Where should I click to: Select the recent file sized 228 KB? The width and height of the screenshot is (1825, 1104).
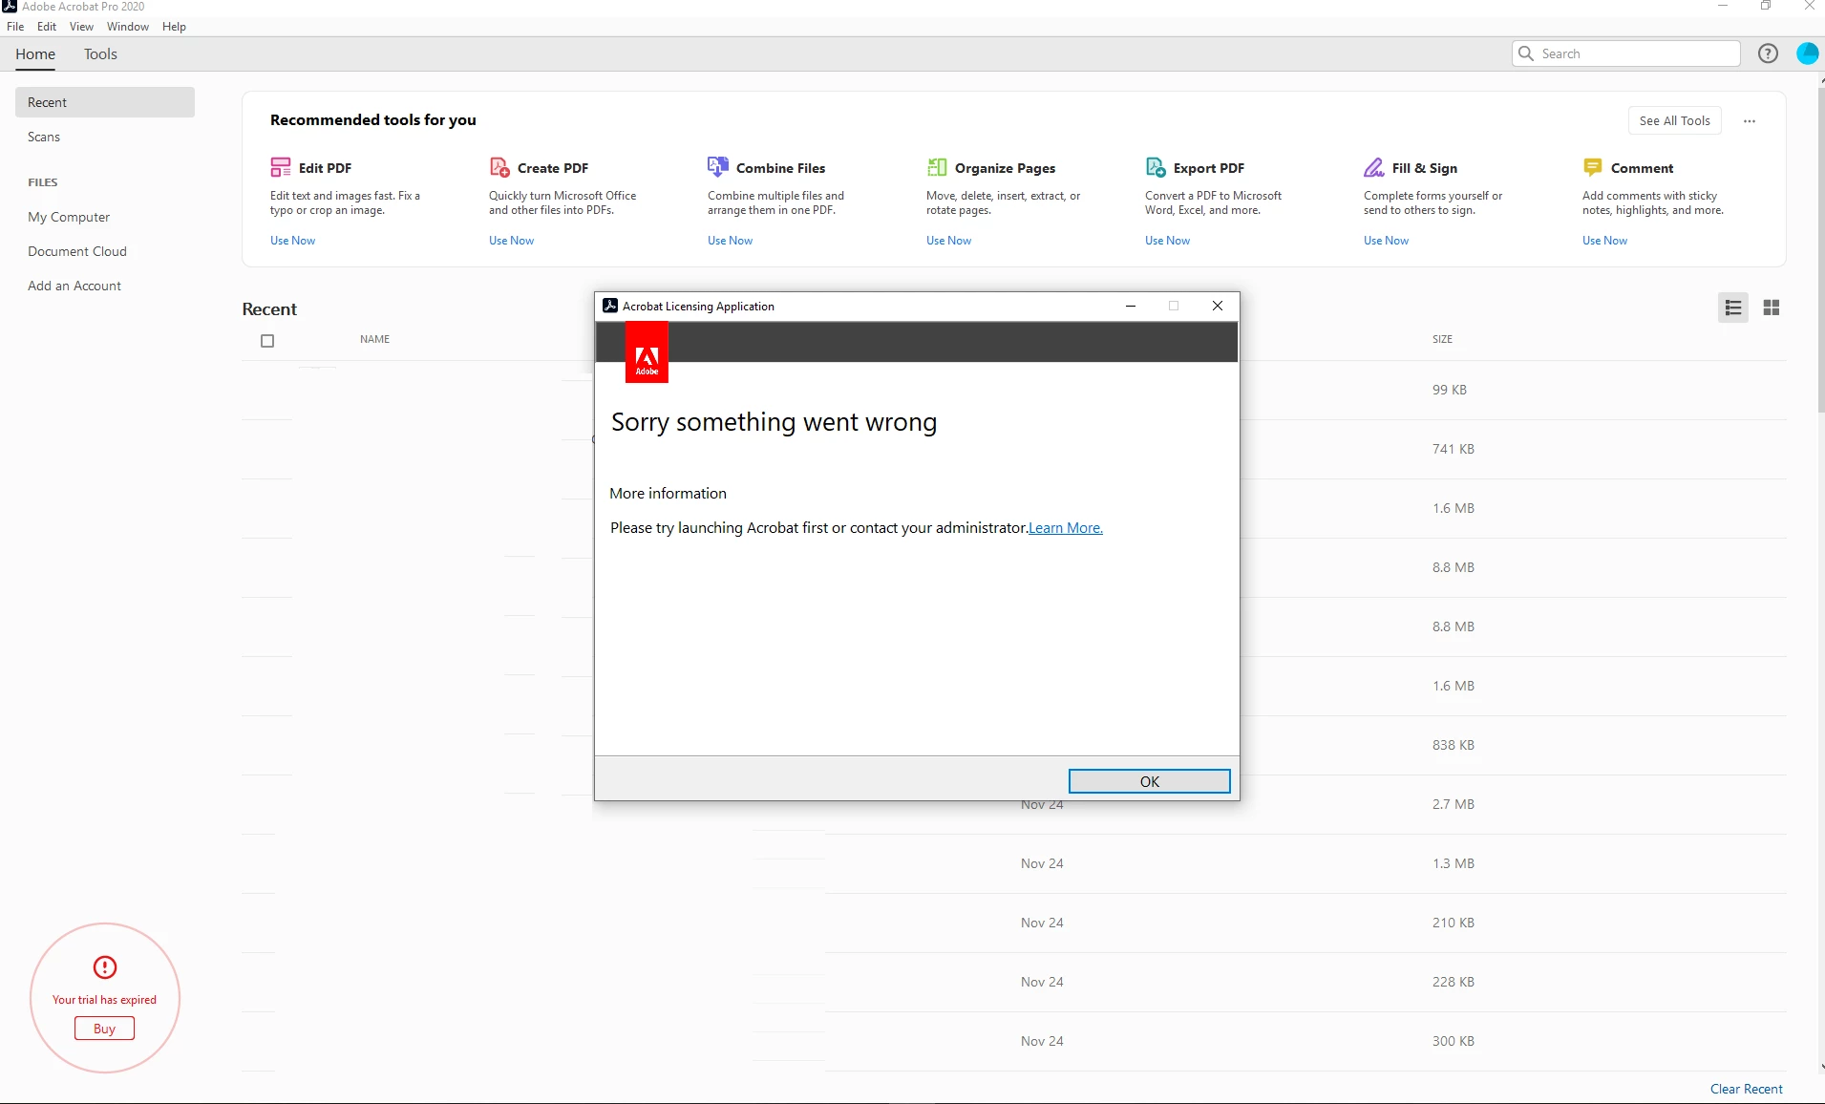point(1014,982)
